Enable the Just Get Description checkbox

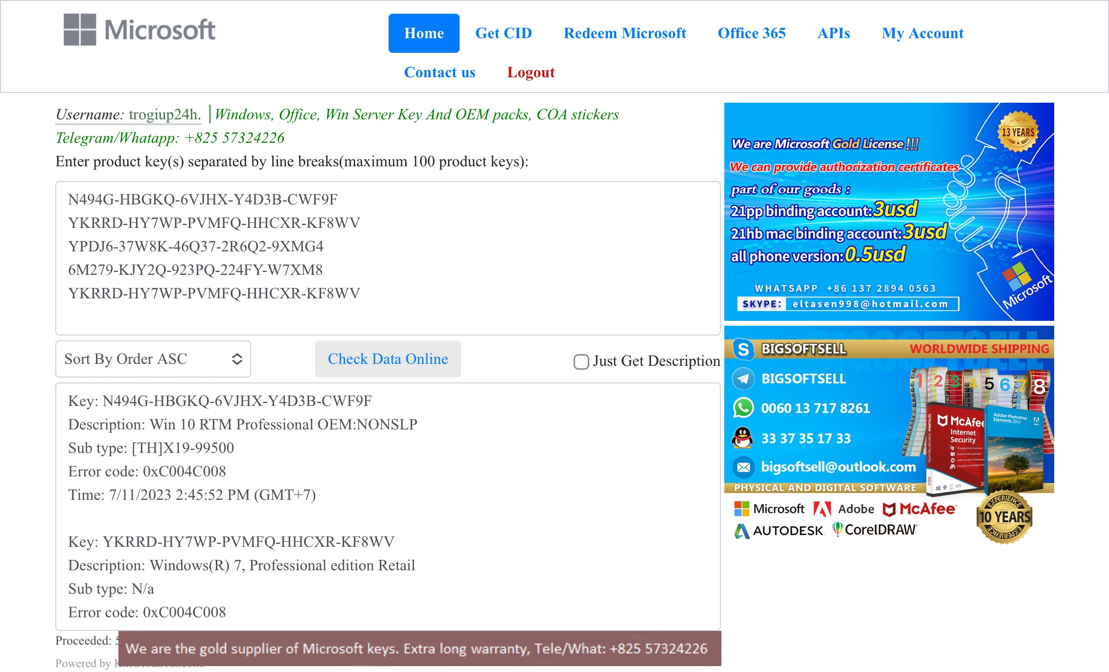[x=581, y=362]
